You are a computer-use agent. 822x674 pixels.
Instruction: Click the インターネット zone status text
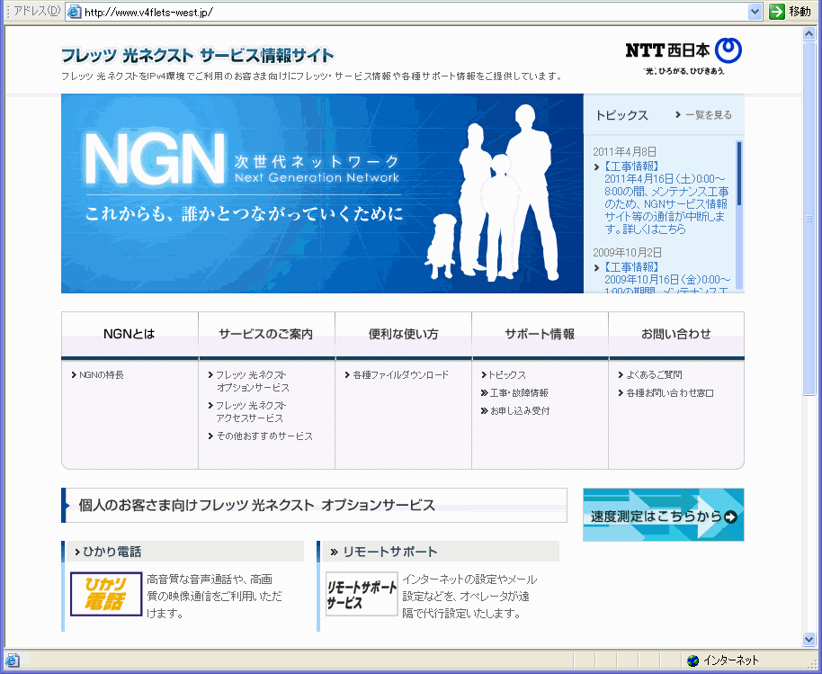click(x=731, y=661)
